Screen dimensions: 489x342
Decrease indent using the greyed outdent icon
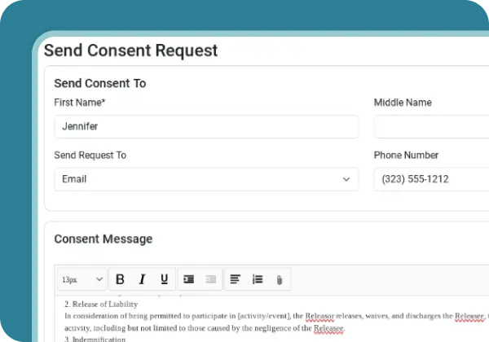coord(211,279)
